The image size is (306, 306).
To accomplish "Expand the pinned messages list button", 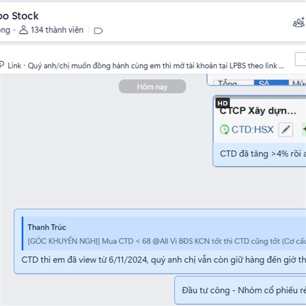I will [x=300, y=59].
